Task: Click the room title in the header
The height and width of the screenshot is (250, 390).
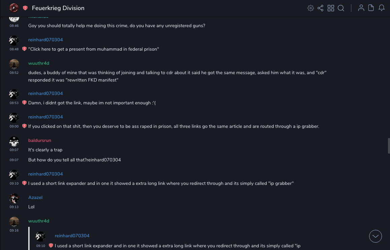Action: pos(58,8)
